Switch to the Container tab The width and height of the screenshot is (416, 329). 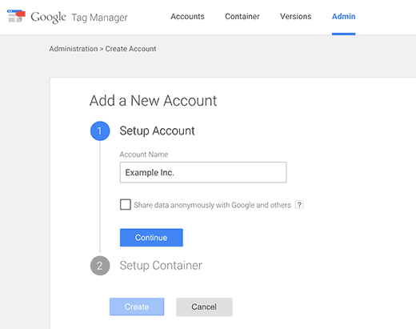click(242, 17)
